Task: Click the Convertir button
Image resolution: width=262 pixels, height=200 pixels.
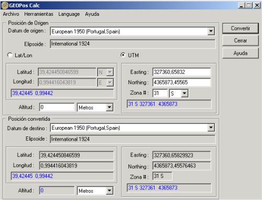Action: [x=241, y=28]
